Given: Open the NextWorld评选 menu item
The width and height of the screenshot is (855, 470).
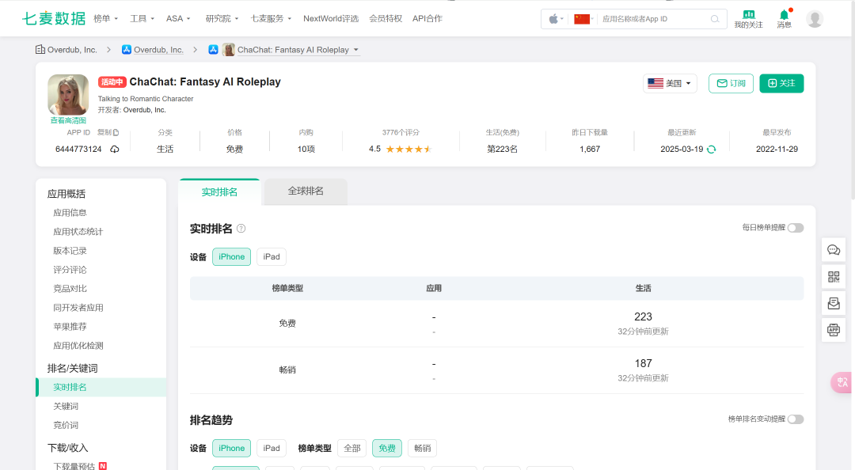Looking at the screenshot, I should pyautogui.click(x=331, y=18).
